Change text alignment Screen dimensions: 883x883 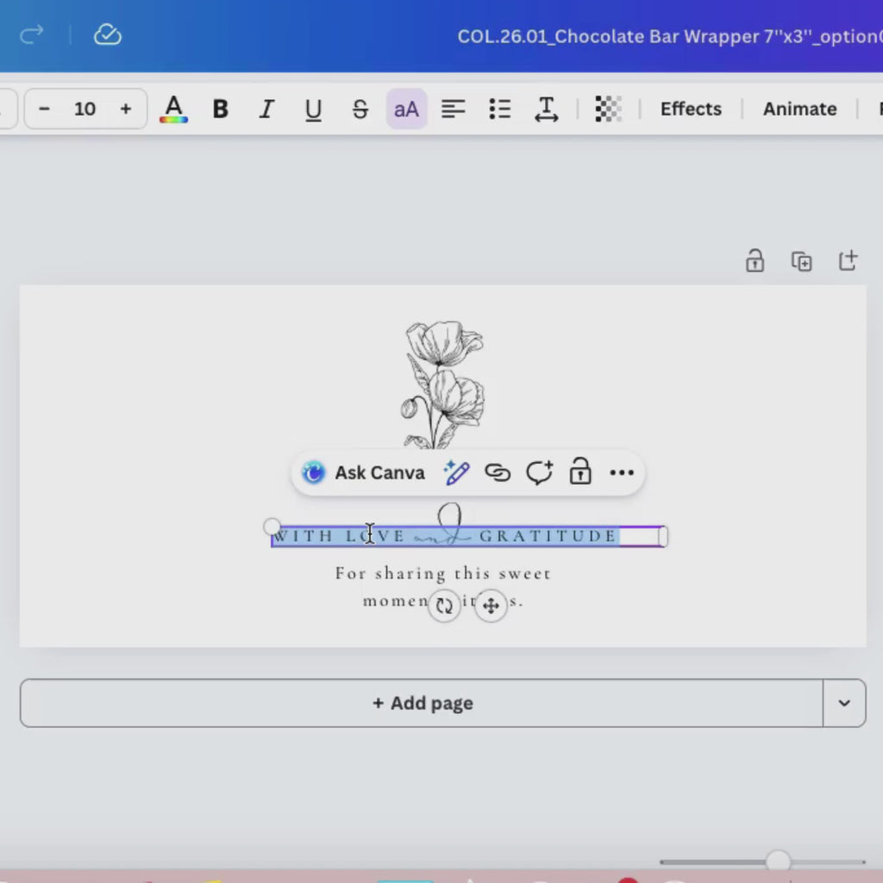click(x=453, y=109)
